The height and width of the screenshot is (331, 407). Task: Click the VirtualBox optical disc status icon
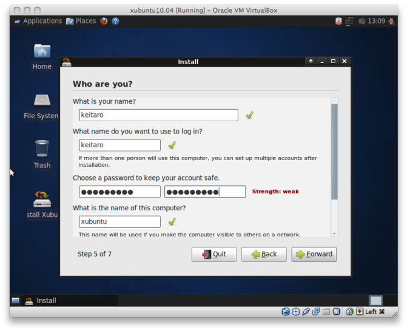click(x=295, y=312)
